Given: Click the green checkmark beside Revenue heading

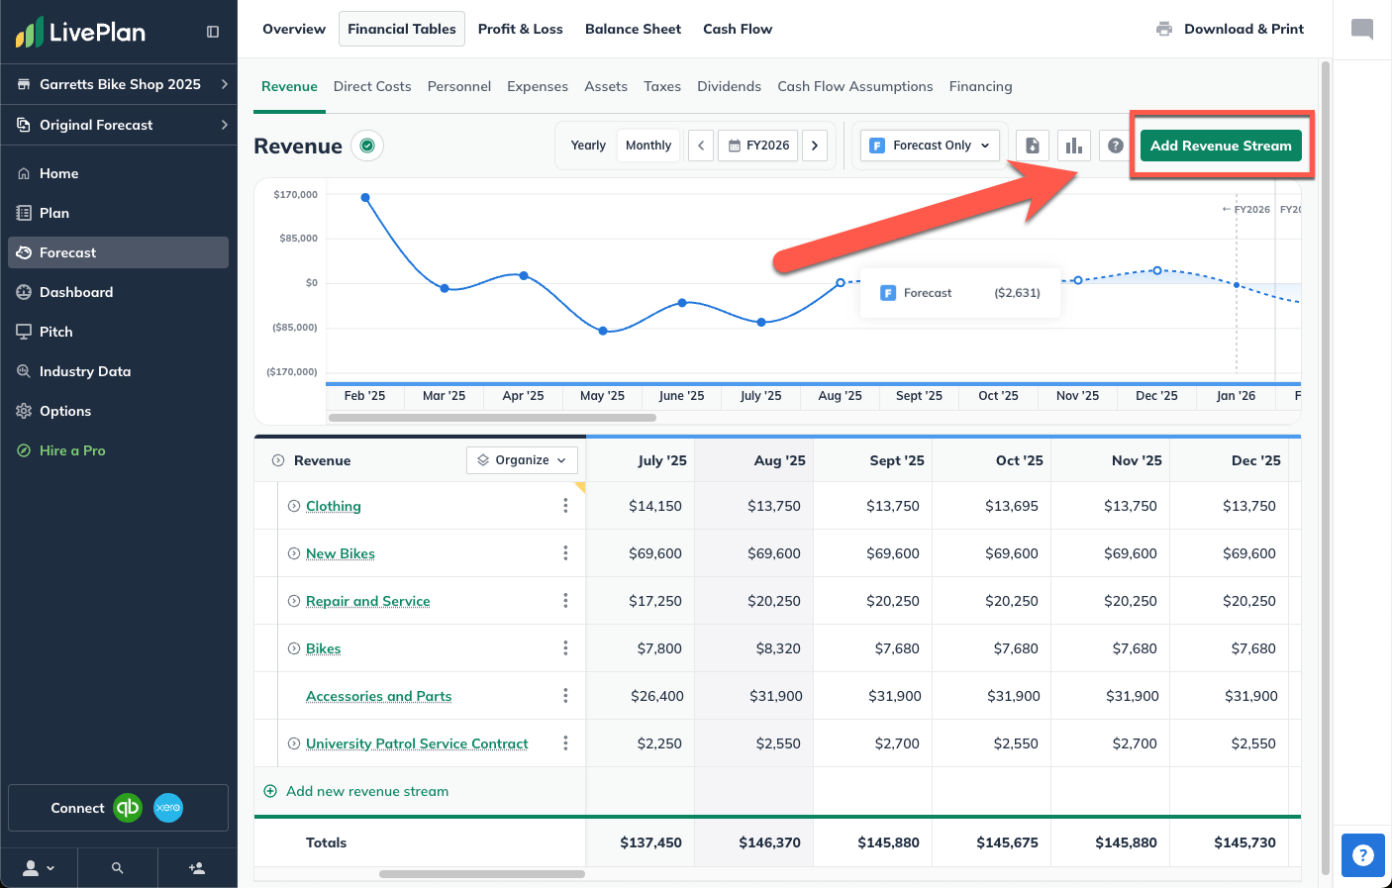Looking at the screenshot, I should pos(367,145).
